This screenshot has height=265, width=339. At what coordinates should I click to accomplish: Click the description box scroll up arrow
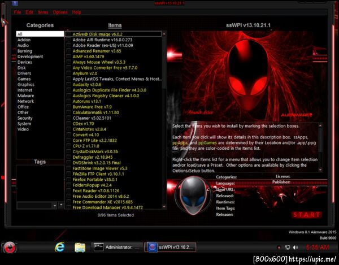pyautogui.click(x=320, y=126)
